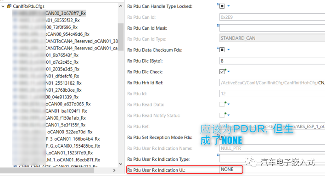Select tree item ending 00_73f0f696_Rx

click(x=45, y=27)
